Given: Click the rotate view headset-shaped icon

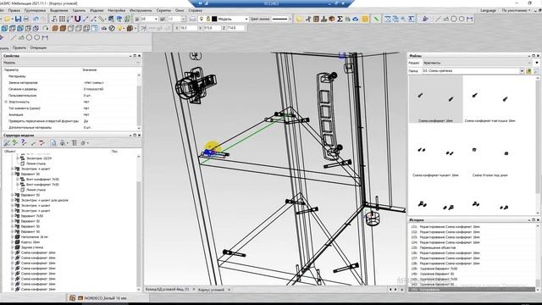Looking at the screenshot, I should (46, 28).
